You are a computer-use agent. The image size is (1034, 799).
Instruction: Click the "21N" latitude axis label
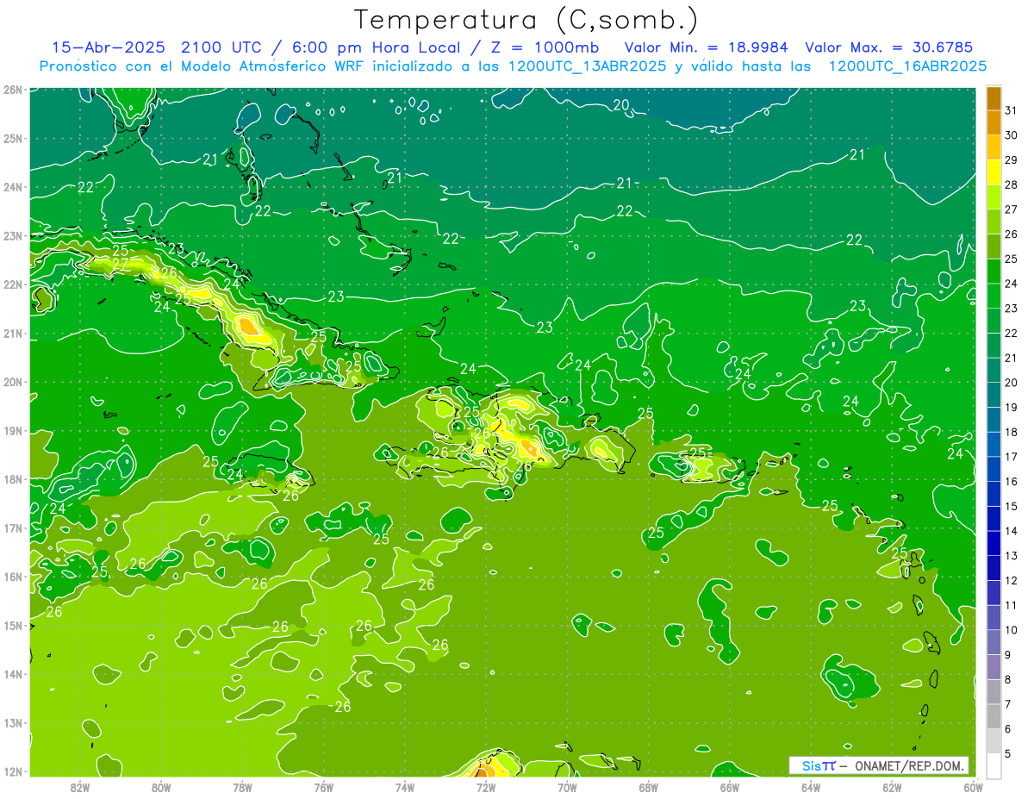click(x=13, y=334)
